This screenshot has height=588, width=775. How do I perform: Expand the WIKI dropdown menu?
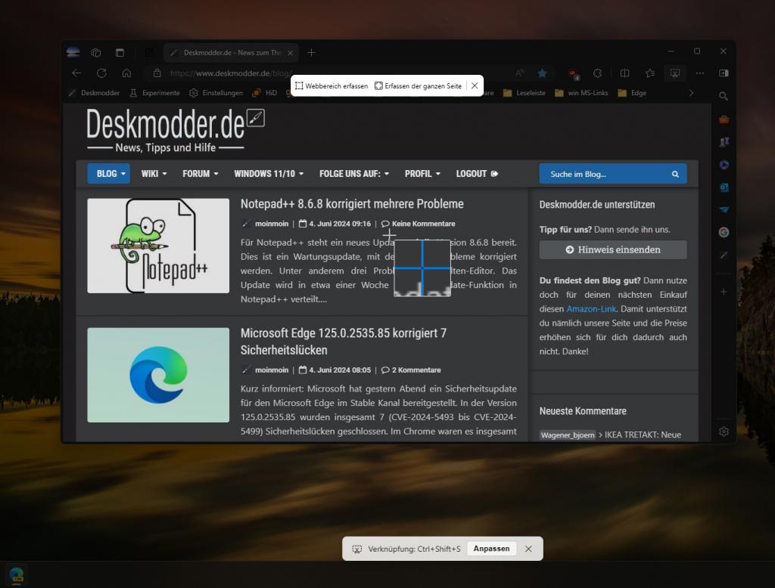(154, 174)
